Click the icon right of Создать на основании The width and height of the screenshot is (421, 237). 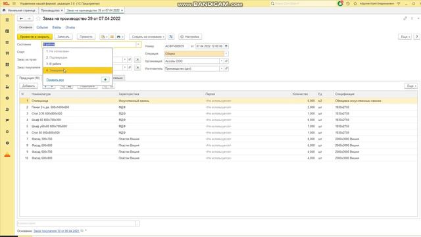pos(171,37)
